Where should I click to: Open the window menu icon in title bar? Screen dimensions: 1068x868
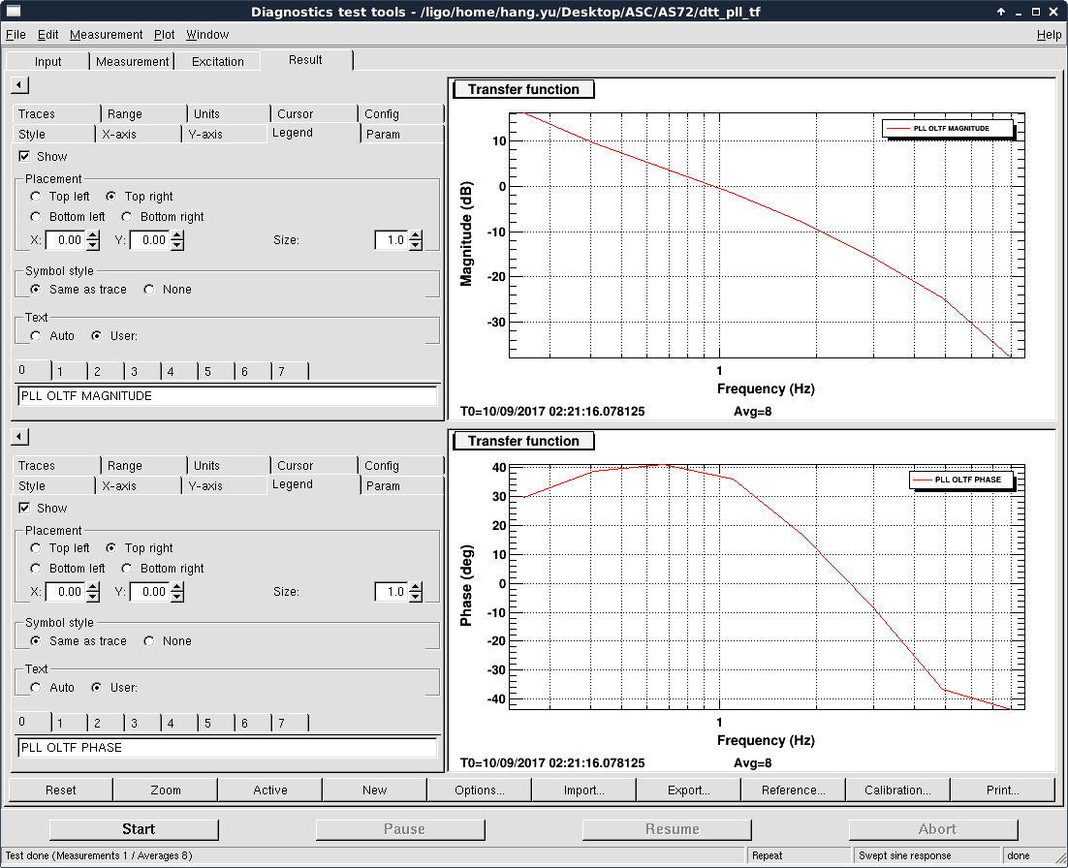pyautogui.click(x=14, y=12)
